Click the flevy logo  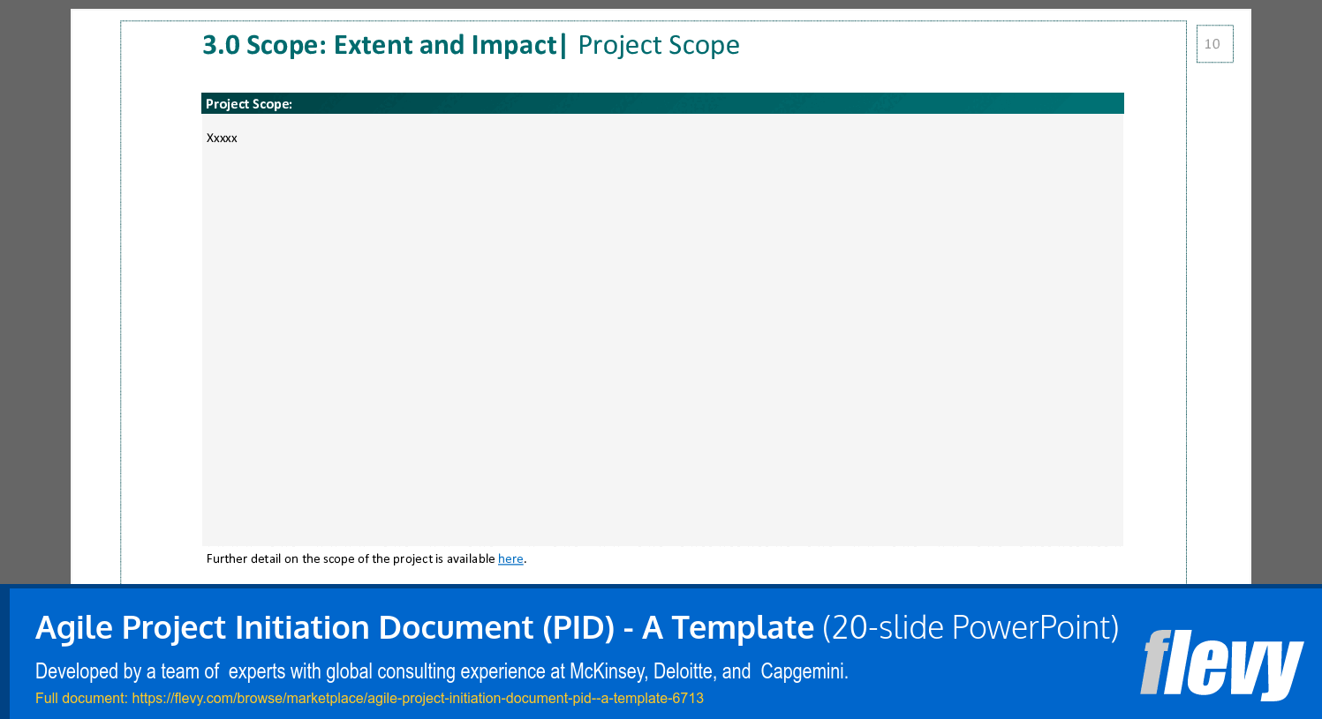1221,664
